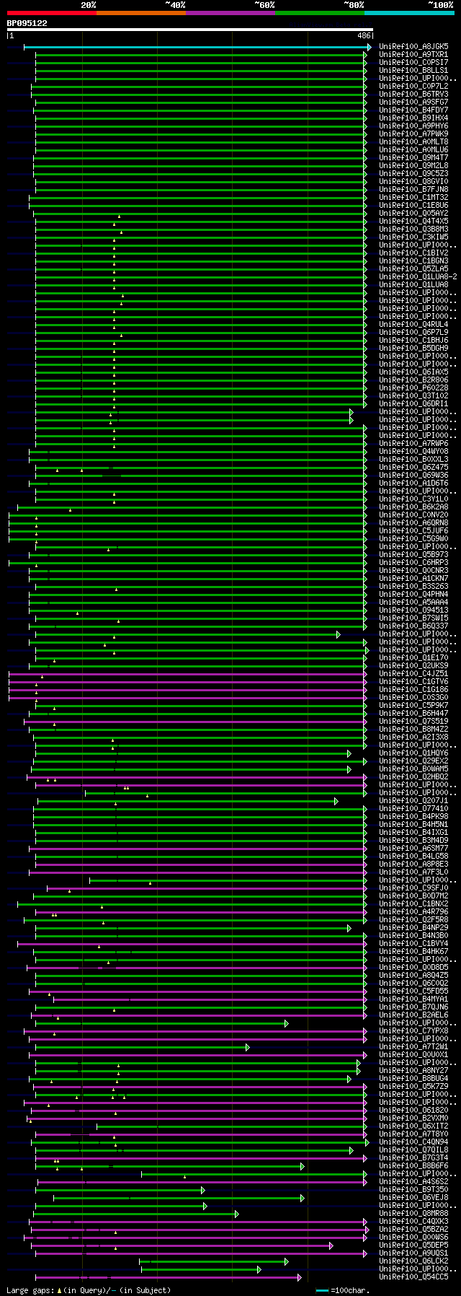
Task: Choose the UniRef100_Q9M4T7 label
Action: (x=413, y=158)
